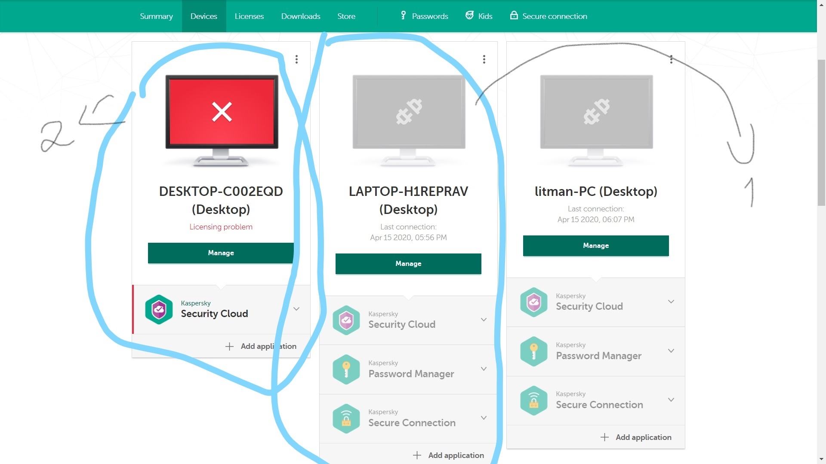Open the Summary tab
826x464 pixels.
(156, 16)
